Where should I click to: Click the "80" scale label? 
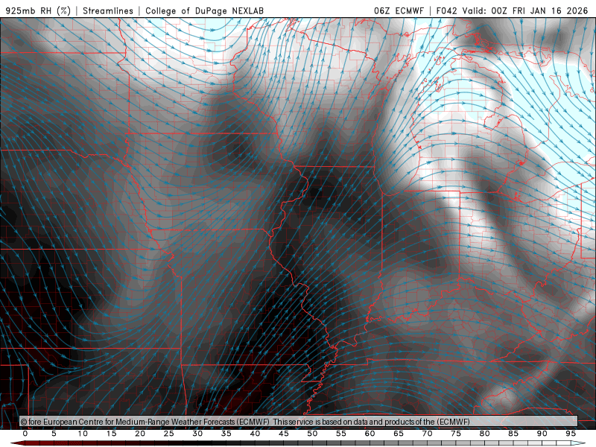click(x=484, y=434)
